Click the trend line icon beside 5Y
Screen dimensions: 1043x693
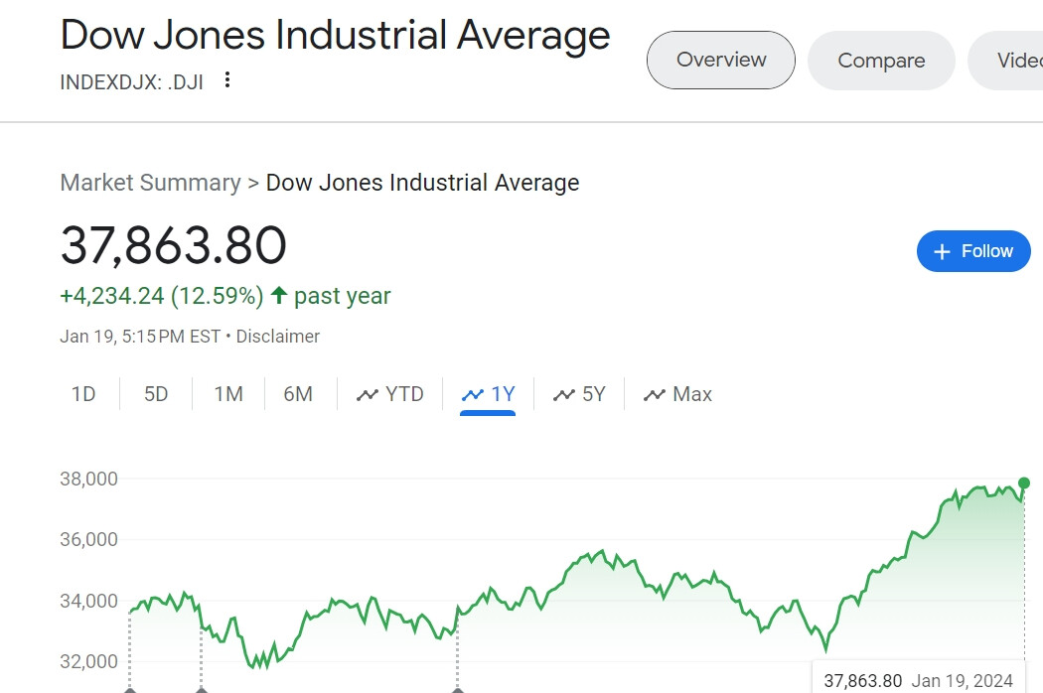pyautogui.click(x=565, y=395)
